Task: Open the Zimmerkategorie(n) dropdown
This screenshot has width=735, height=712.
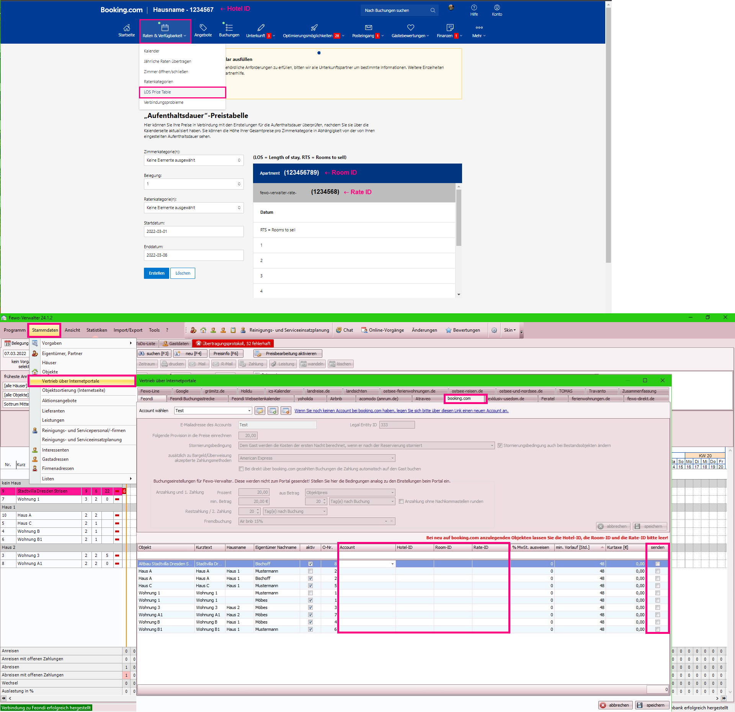Action: [194, 160]
